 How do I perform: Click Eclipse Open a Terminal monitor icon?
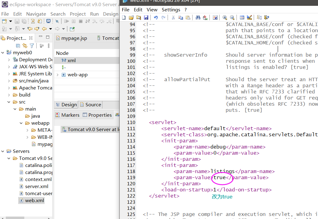coord(49,21)
